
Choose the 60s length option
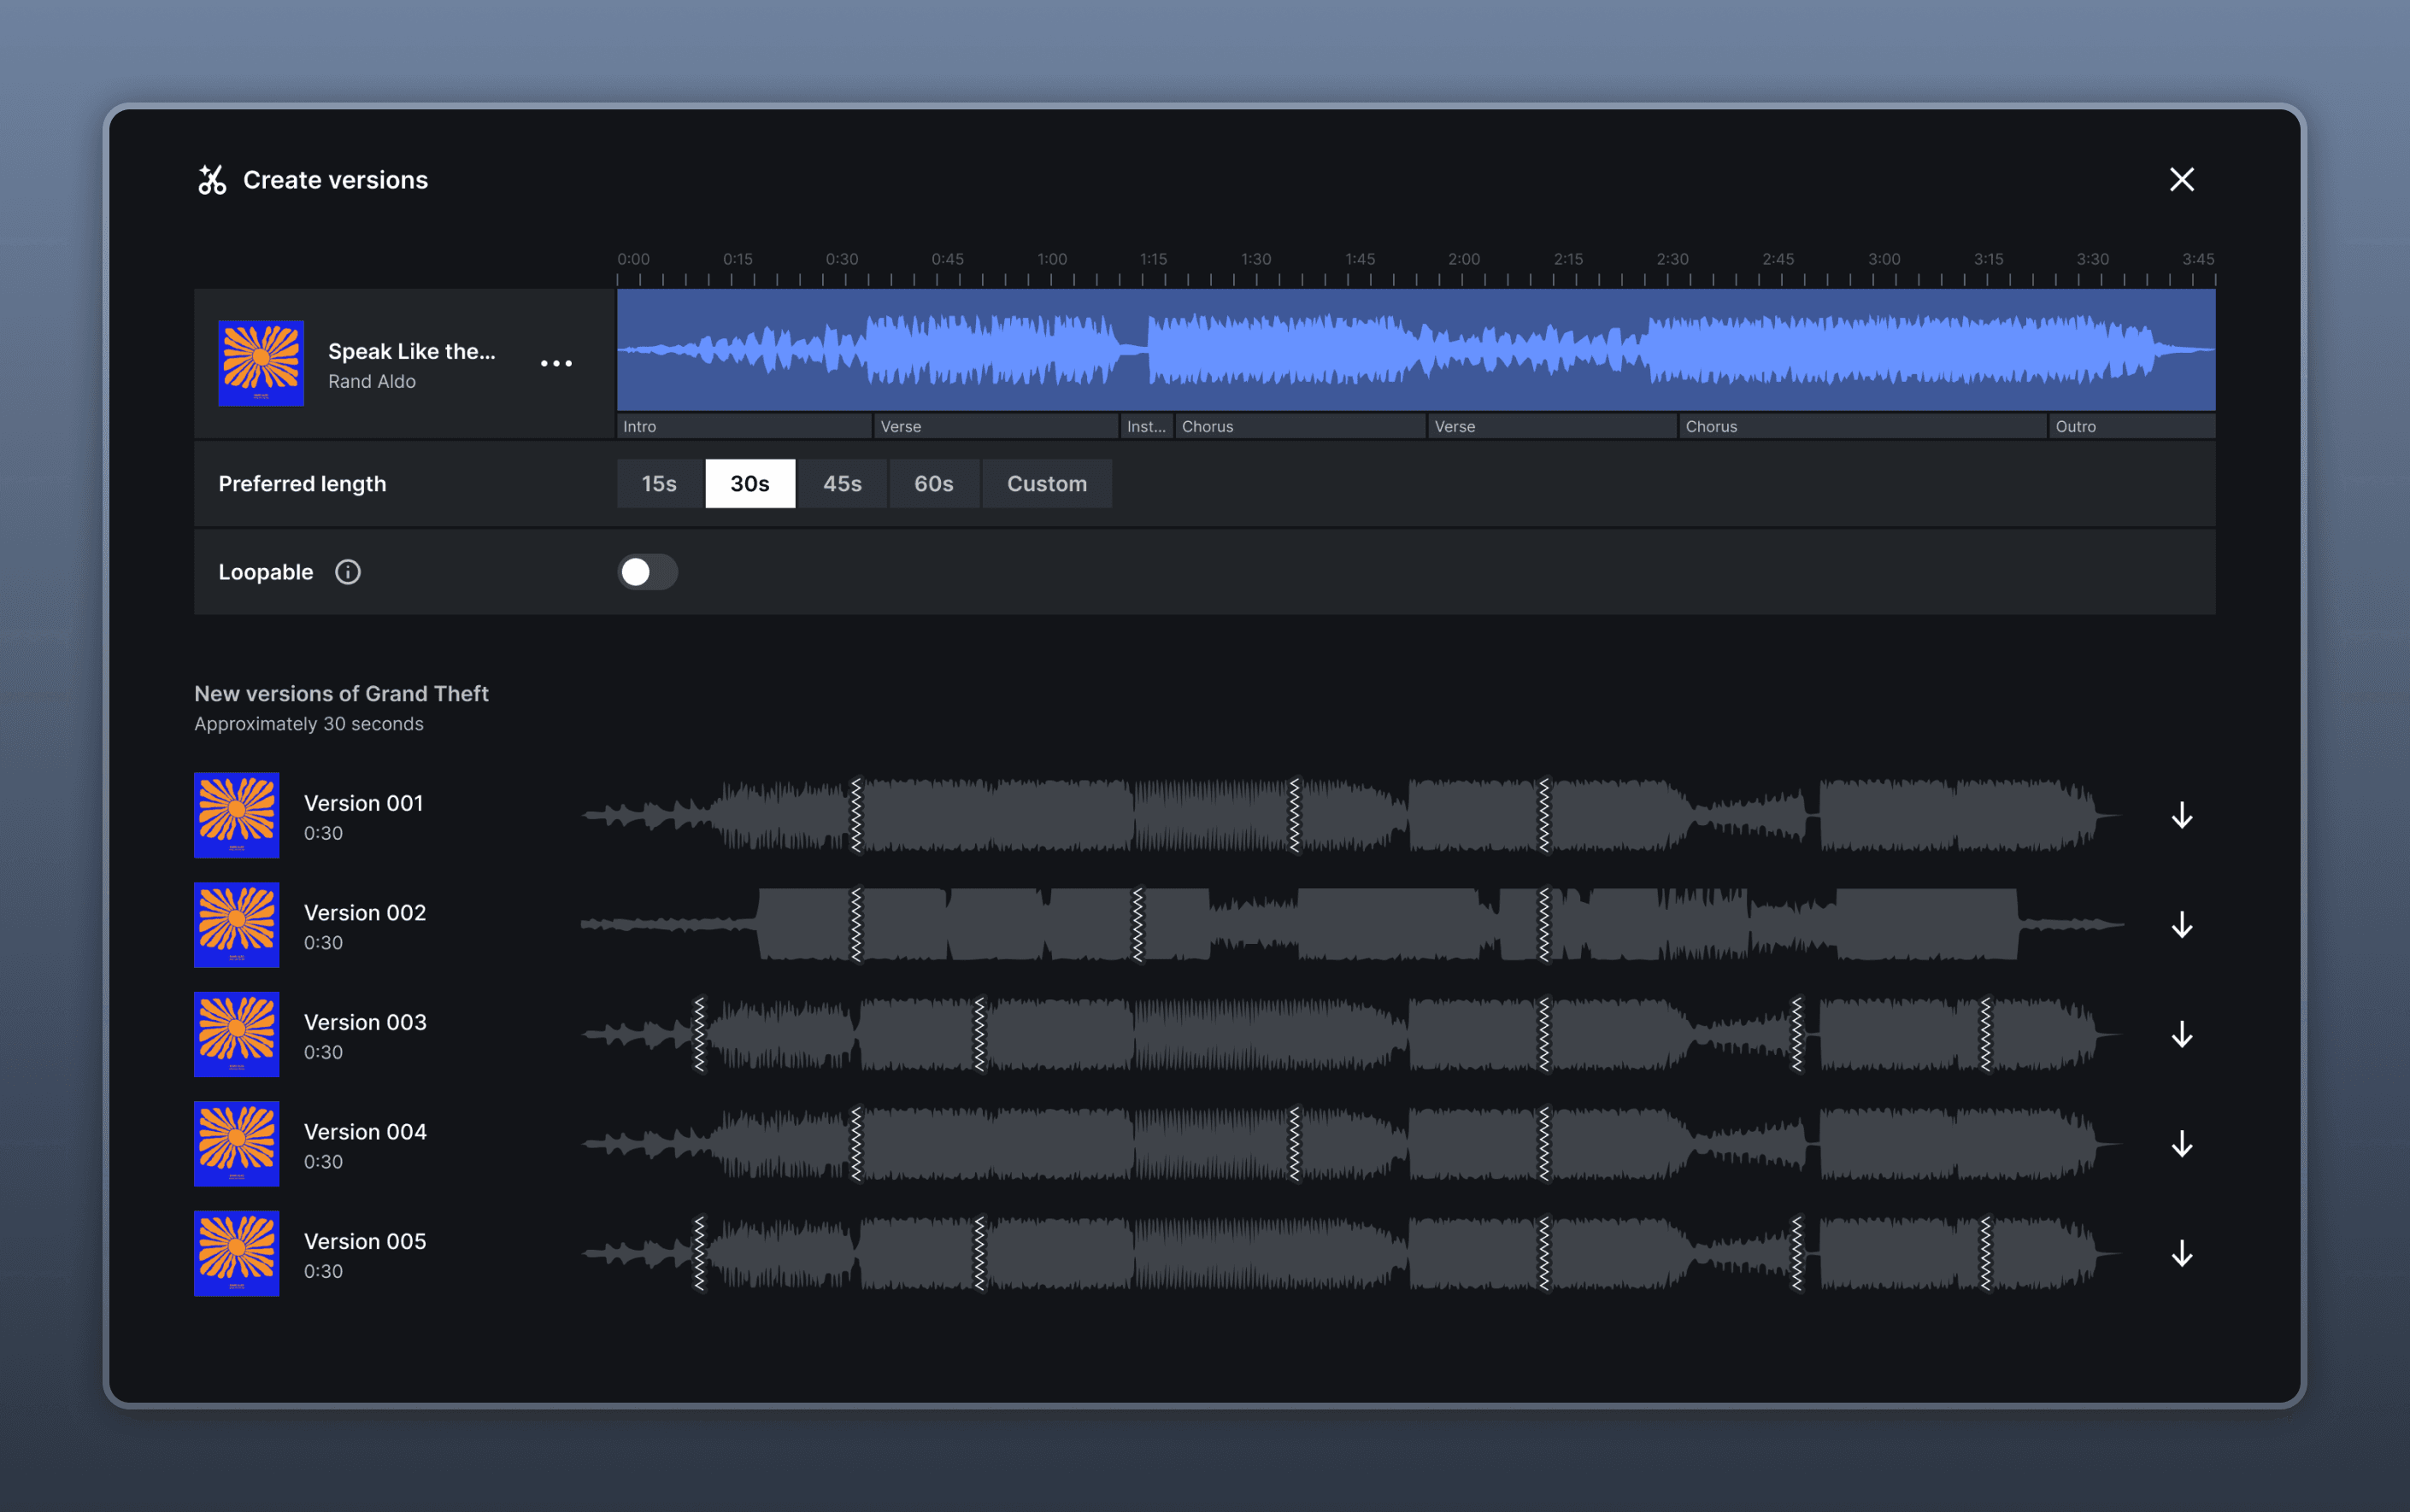coord(933,484)
